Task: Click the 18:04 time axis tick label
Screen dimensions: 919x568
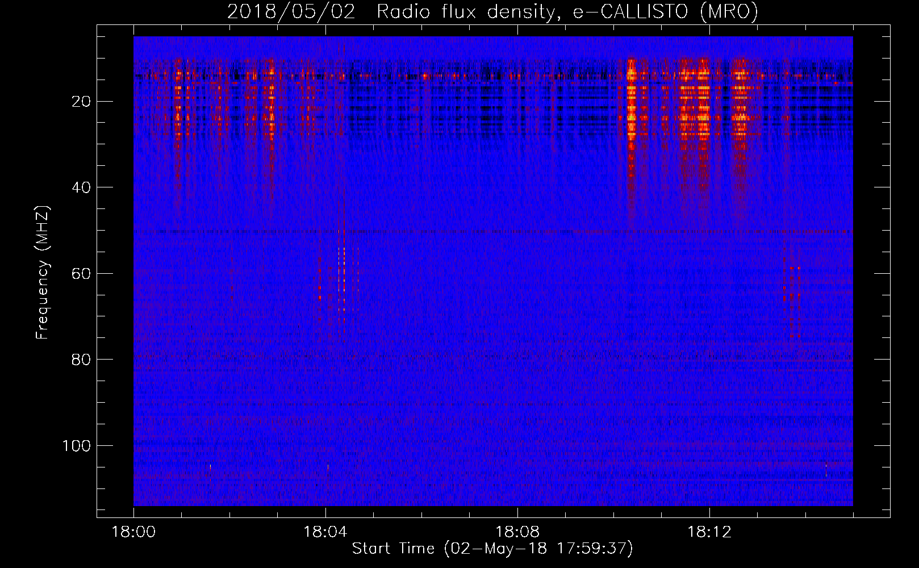Action: [x=325, y=532]
